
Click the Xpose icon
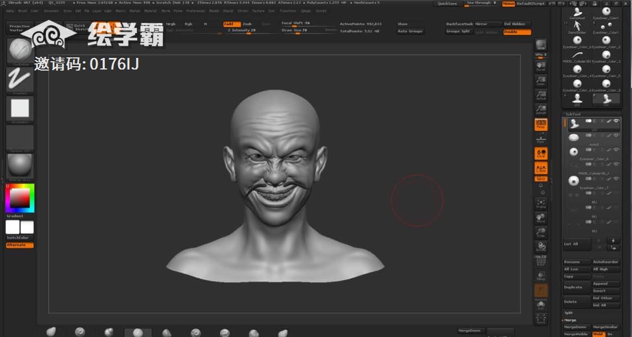coord(541,319)
